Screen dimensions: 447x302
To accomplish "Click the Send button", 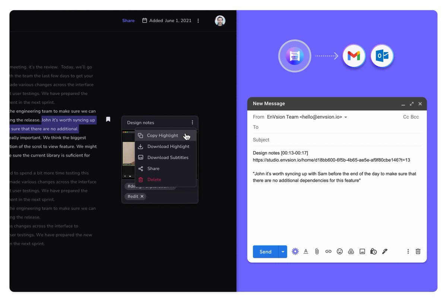I will point(265,252).
